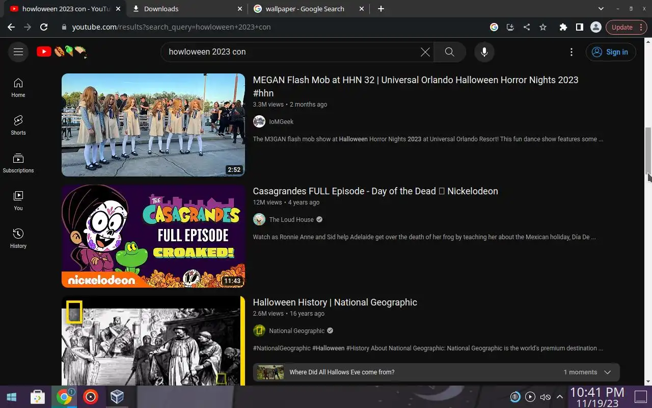
Task: Click the page vertical scrollbar thumb
Action: 648,150
